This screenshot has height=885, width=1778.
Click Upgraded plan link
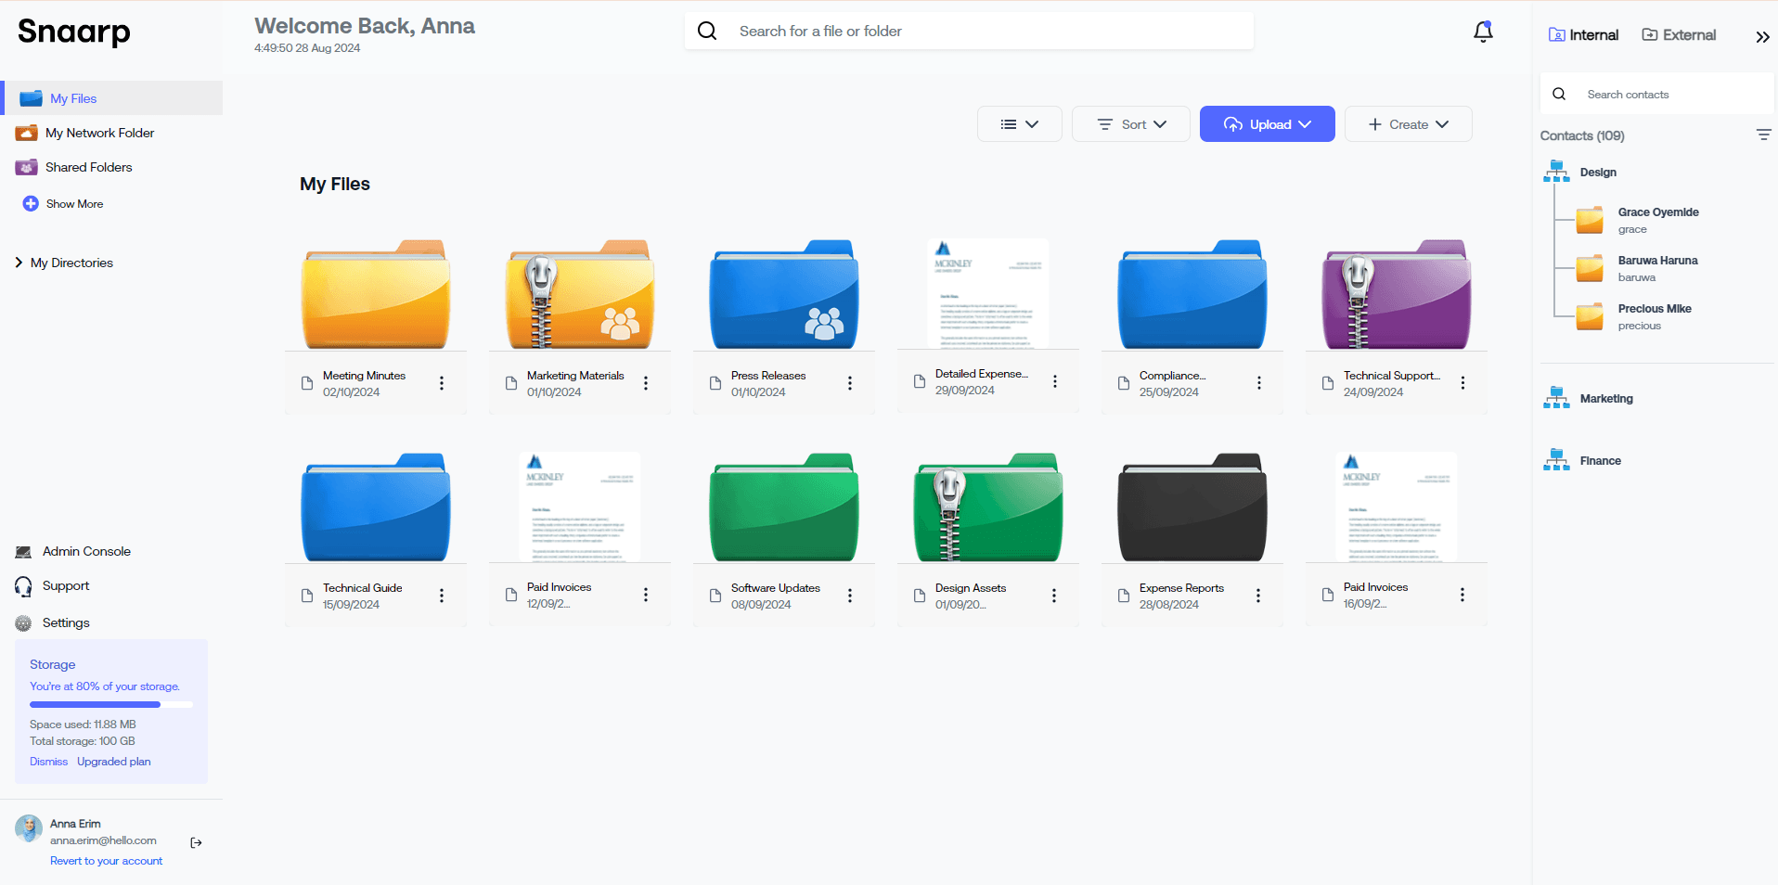(x=113, y=762)
